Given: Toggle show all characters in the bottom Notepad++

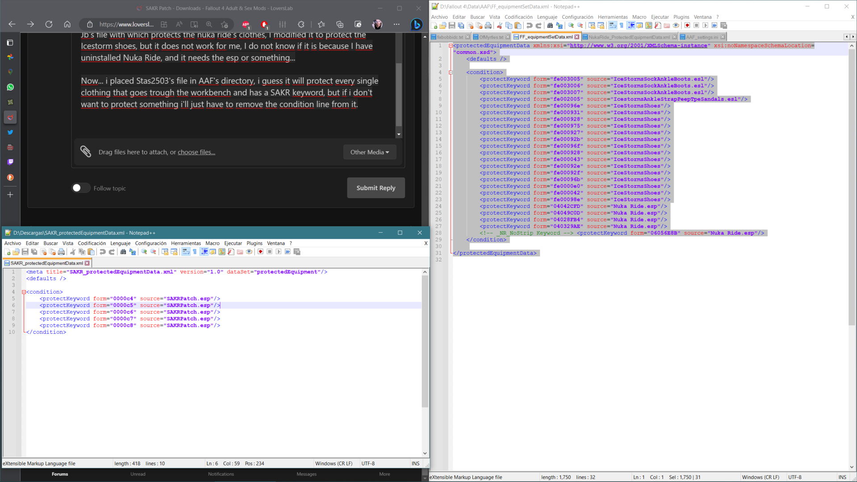Looking at the screenshot, I should point(195,252).
